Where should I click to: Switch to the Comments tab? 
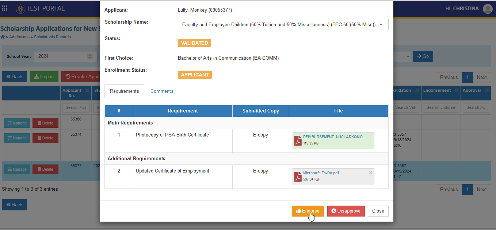[x=162, y=91]
